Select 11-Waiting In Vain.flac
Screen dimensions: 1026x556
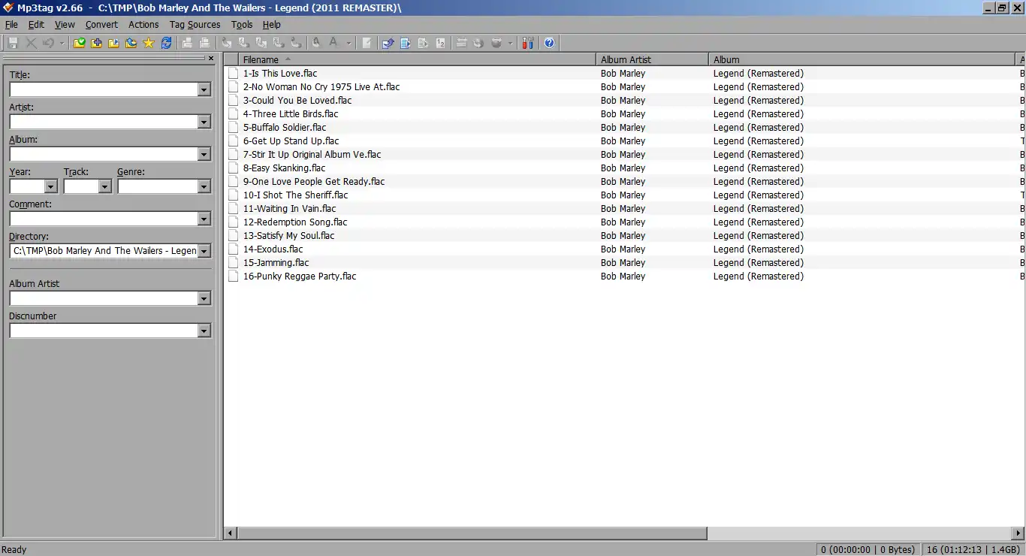click(x=289, y=209)
